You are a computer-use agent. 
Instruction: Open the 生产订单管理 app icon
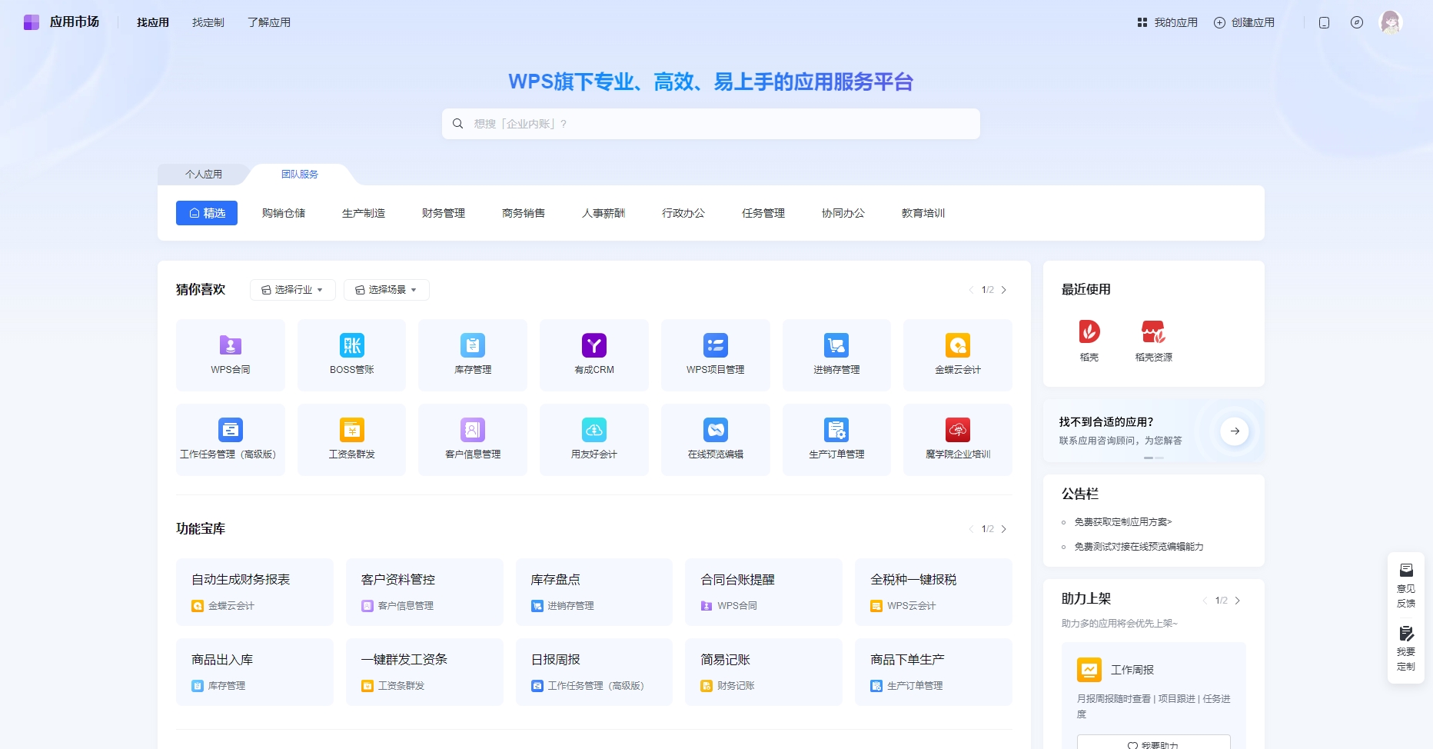(x=836, y=430)
